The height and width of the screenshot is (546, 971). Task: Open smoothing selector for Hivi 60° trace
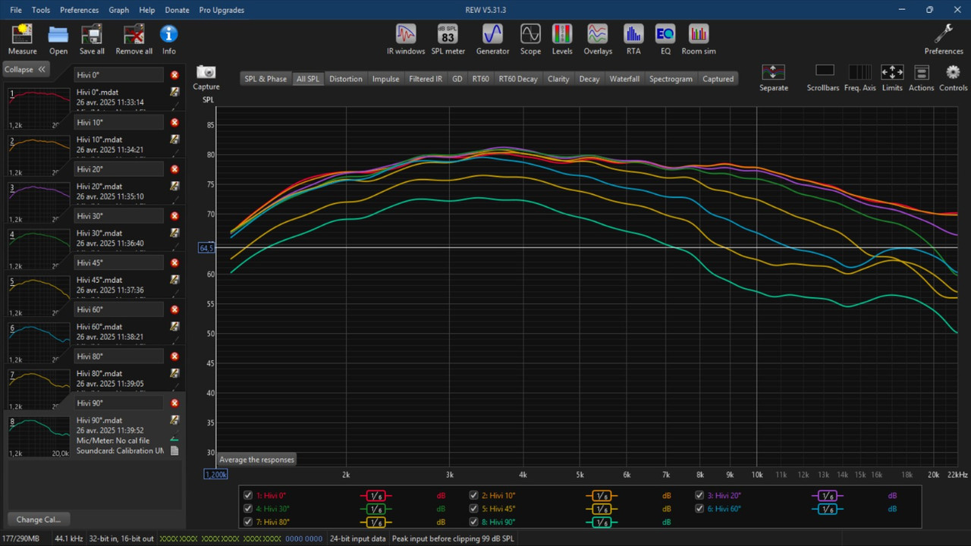[x=828, y=509]
